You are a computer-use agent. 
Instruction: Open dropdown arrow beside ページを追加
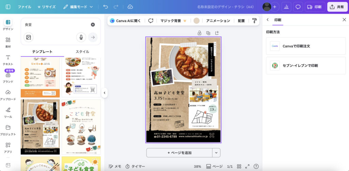pyautogui.click(x=216, y=153)
